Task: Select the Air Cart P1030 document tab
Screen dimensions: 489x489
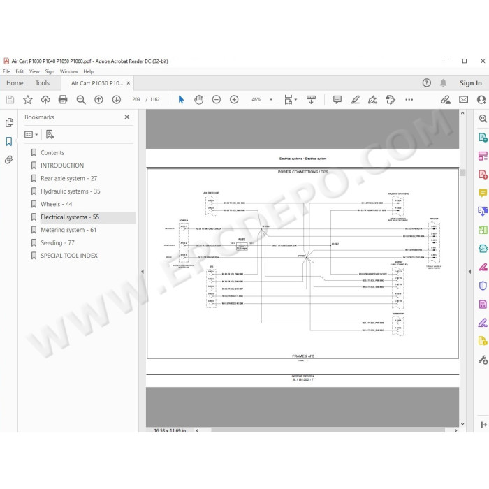Action: [x=97, y=83]
